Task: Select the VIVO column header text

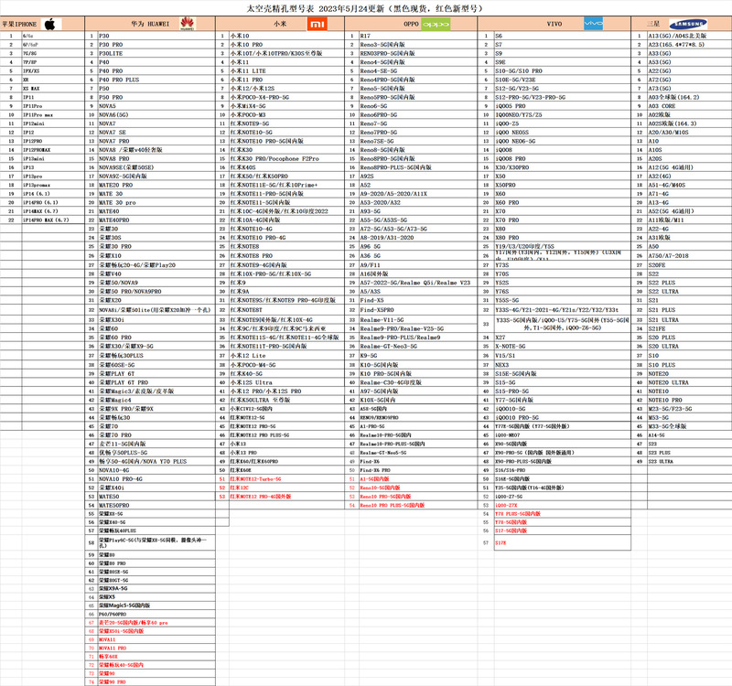Action: tap(554, 24)
